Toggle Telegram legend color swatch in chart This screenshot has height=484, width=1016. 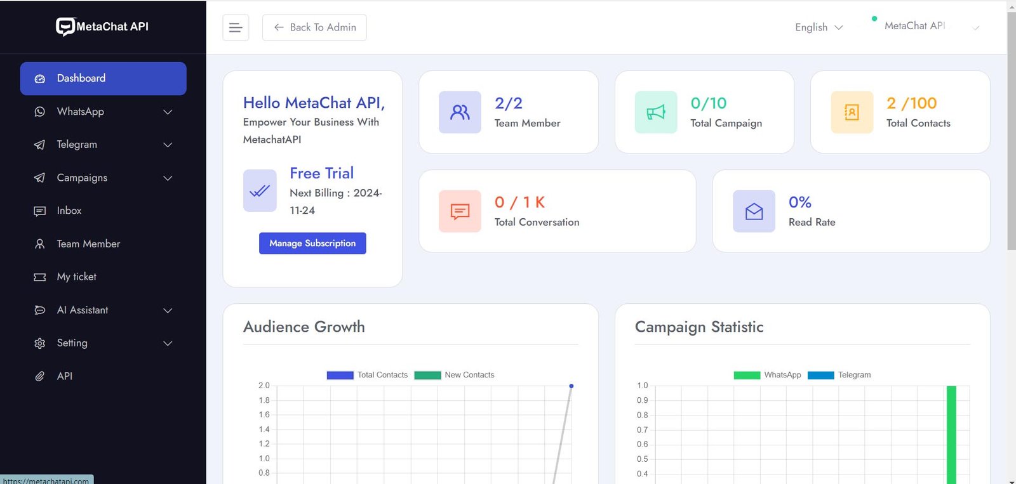tap(820, 375)
